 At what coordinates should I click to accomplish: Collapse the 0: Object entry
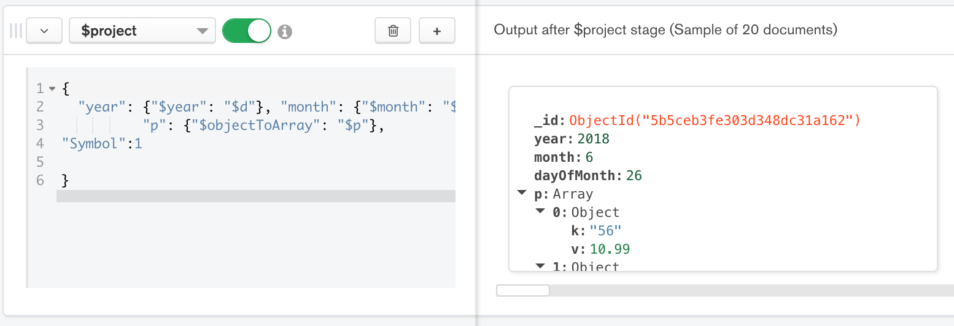[540, 212]
